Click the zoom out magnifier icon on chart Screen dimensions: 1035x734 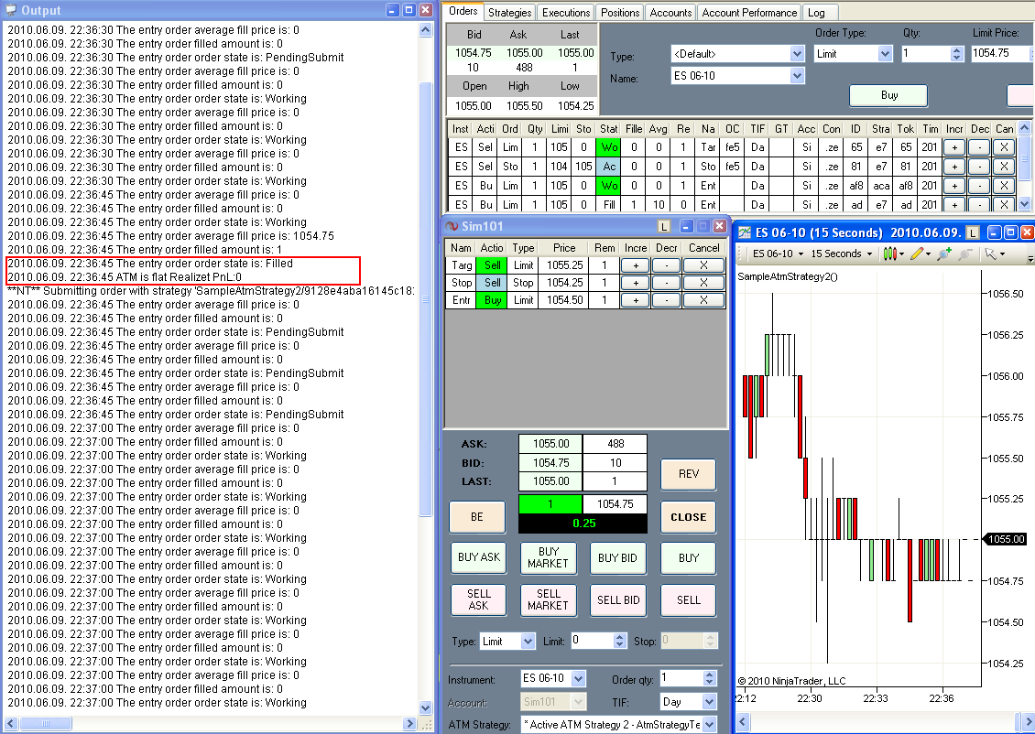965,254
